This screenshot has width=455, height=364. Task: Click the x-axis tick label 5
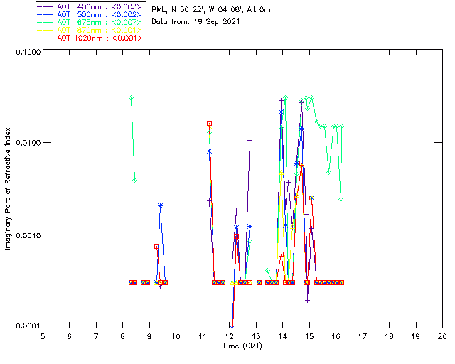coord(43,336)
